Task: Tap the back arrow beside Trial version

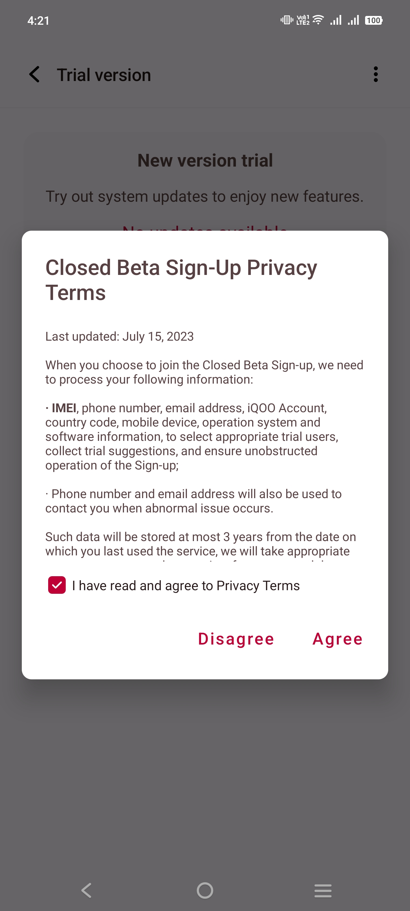Action: [x=35, y=75]
